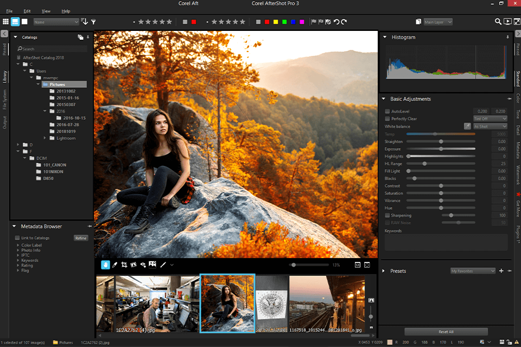This screenshot has width=521, height=347.
Task: Select the blemish remover picture tool
Action: pos(153,265)
